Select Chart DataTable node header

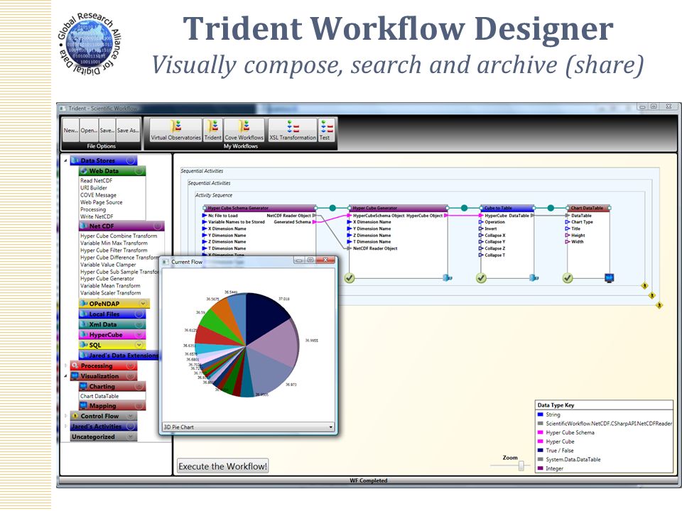pos(588,208)
